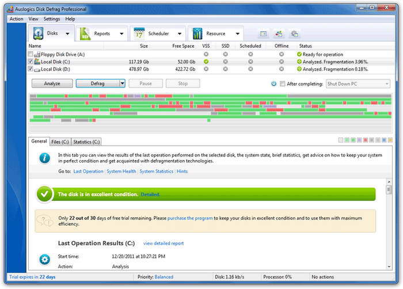Click the gear icon next to Last Operation Results
403x289 pixels.
44,260
